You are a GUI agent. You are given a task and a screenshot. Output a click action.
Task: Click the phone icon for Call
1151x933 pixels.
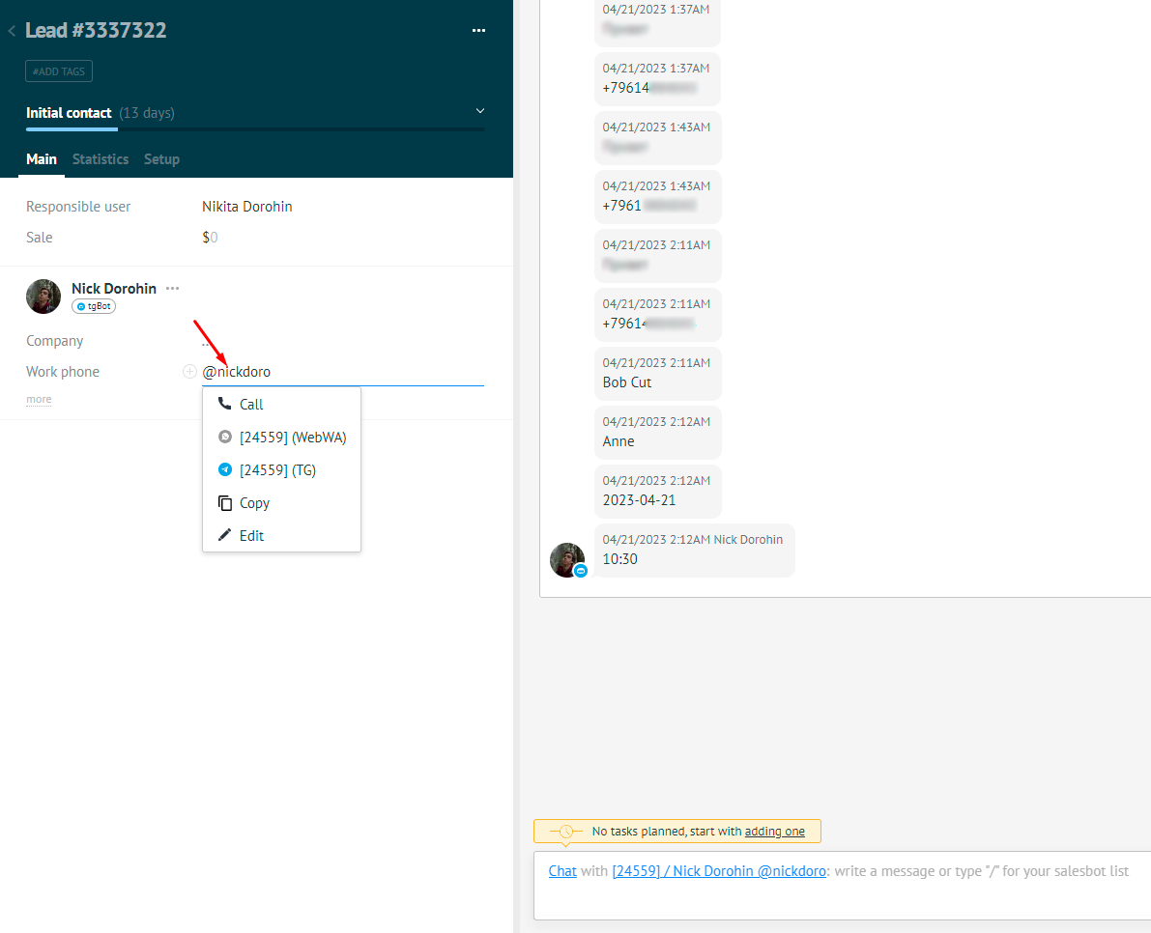pos(225,405)
